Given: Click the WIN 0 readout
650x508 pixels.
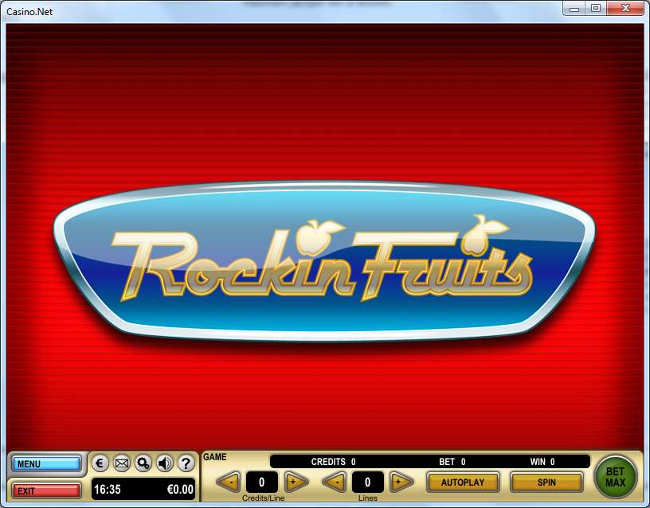Looking at the screenshot, I should (x=542, y=462).
